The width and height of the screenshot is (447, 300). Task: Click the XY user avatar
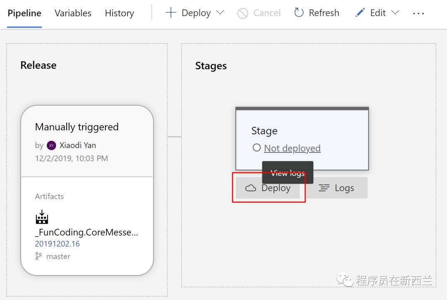[51, 145]
